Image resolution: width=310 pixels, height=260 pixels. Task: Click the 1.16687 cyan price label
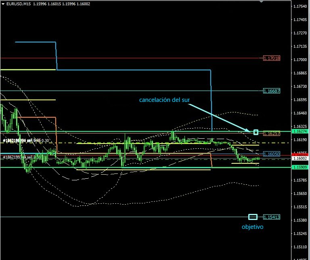pyautogui.click(x=271, y=91)
